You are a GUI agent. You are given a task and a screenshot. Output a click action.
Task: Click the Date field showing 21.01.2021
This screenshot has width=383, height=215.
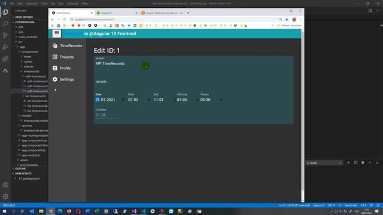[x=105, y=100]
